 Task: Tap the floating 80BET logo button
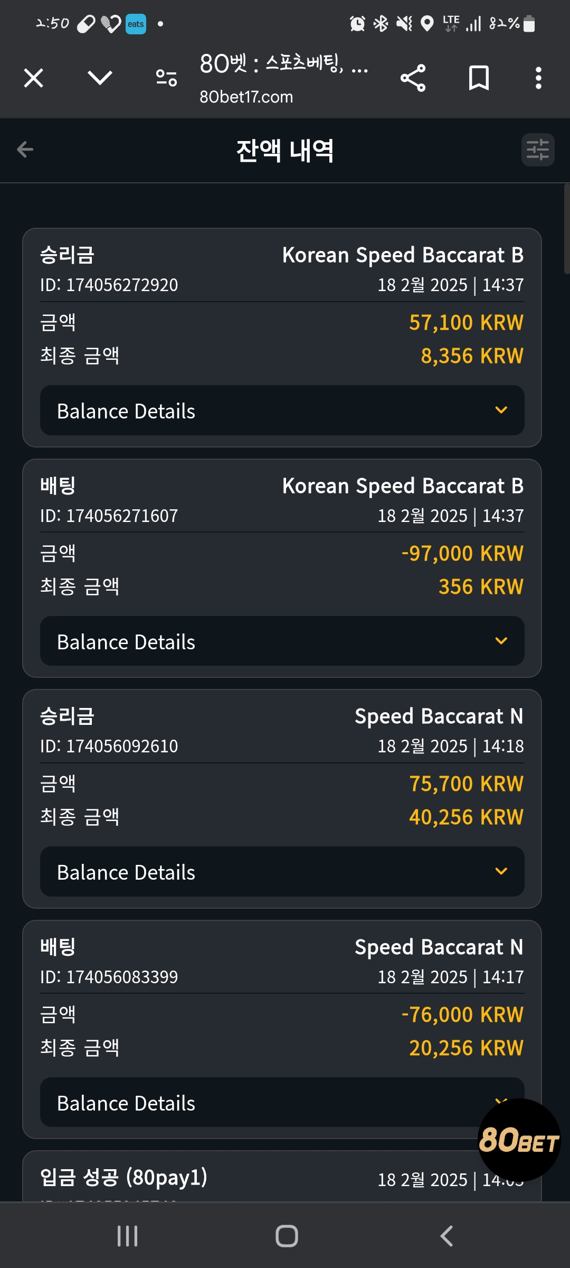pos(519,1140)
